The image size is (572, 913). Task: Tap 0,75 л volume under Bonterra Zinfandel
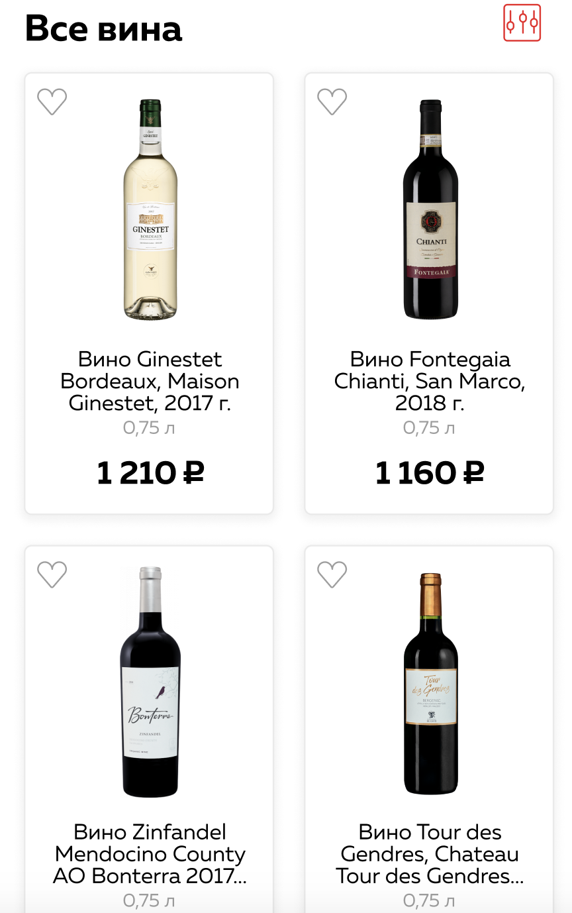149,900
